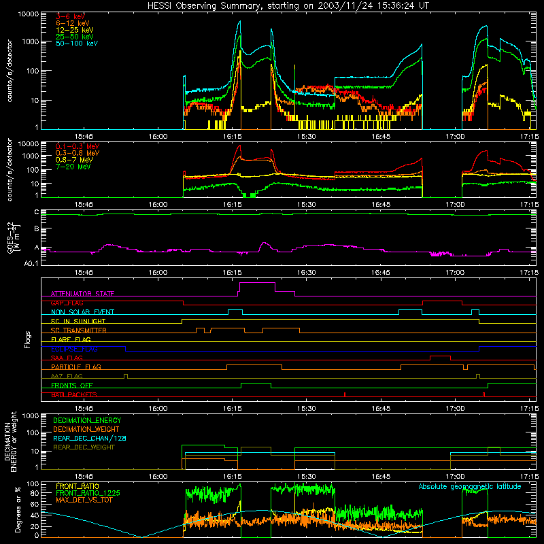Pick the AAZ_FLAG label
This screenshot has width=544, height=544.
(67, 376)
